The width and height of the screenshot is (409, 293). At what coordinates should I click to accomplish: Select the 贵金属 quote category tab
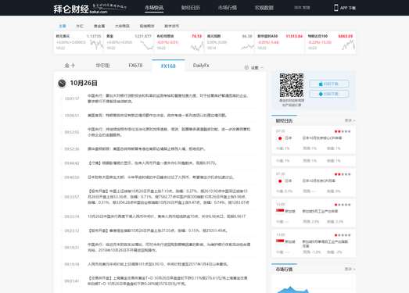point(99,26)
